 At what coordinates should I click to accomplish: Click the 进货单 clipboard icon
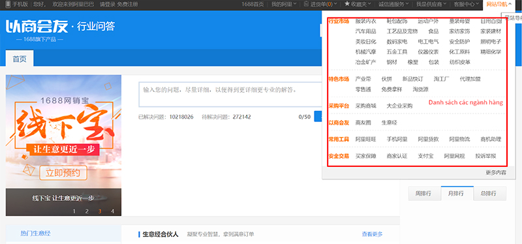coord(307,4)
